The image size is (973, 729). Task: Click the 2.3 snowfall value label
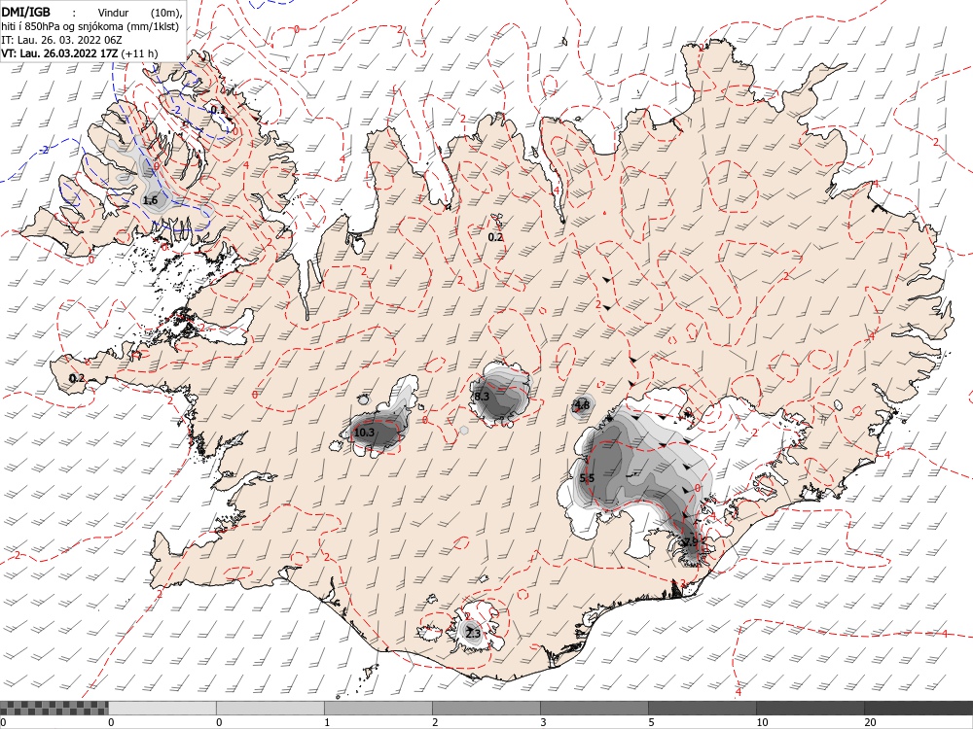pyautogui.click(x=472, y=634)
